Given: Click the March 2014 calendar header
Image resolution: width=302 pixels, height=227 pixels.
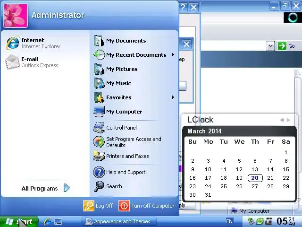Looking at the screenshot, I should pos(204,131).
